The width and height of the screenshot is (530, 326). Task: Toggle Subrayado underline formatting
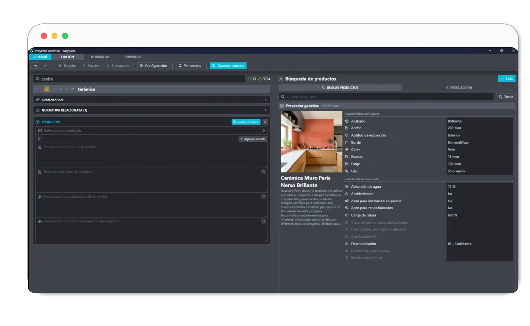tap(118, 66)
